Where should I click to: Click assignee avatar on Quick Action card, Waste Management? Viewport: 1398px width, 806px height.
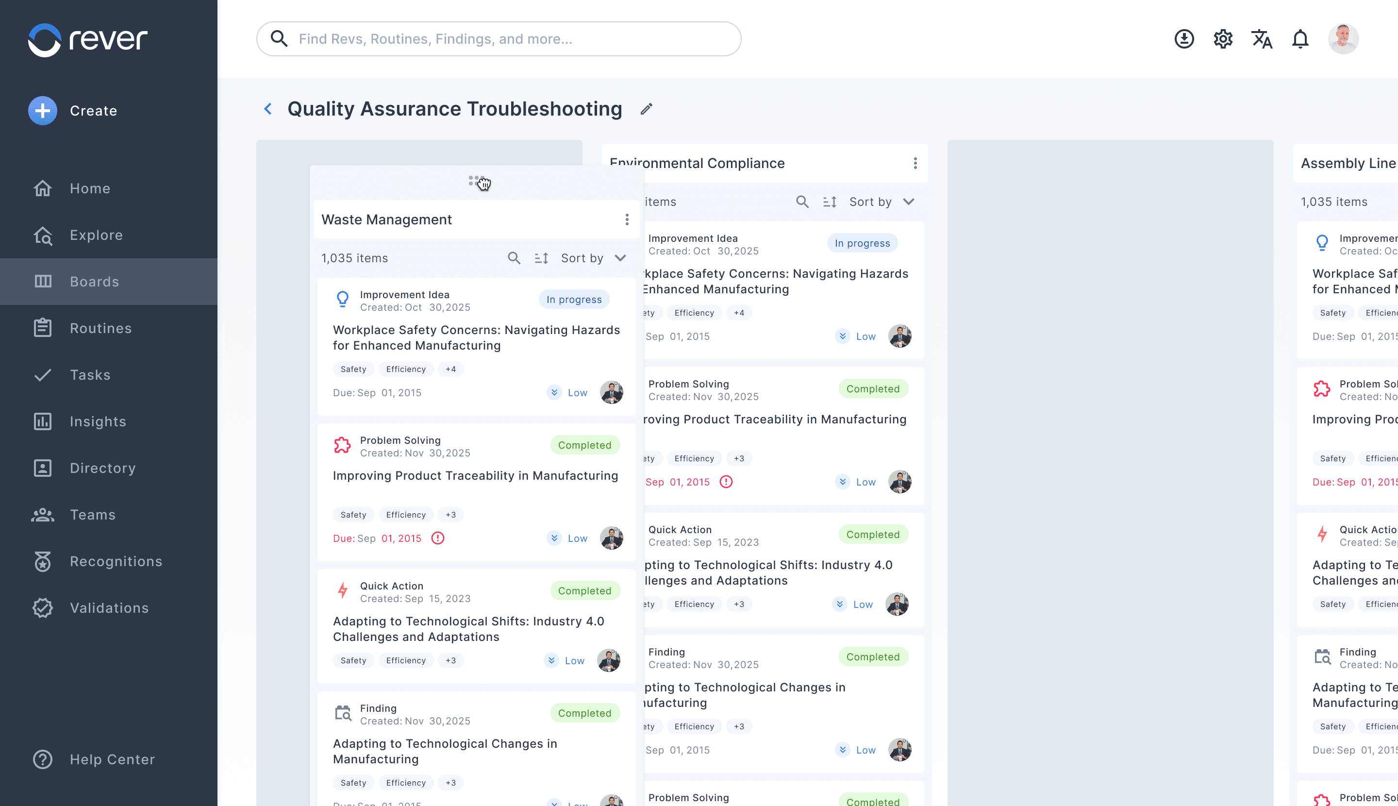coord(609,660)
